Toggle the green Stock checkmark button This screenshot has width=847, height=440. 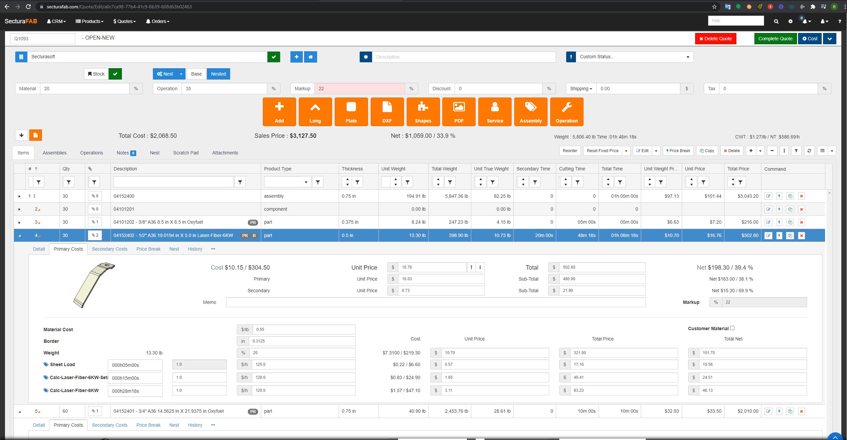click(x=115, y=74)
